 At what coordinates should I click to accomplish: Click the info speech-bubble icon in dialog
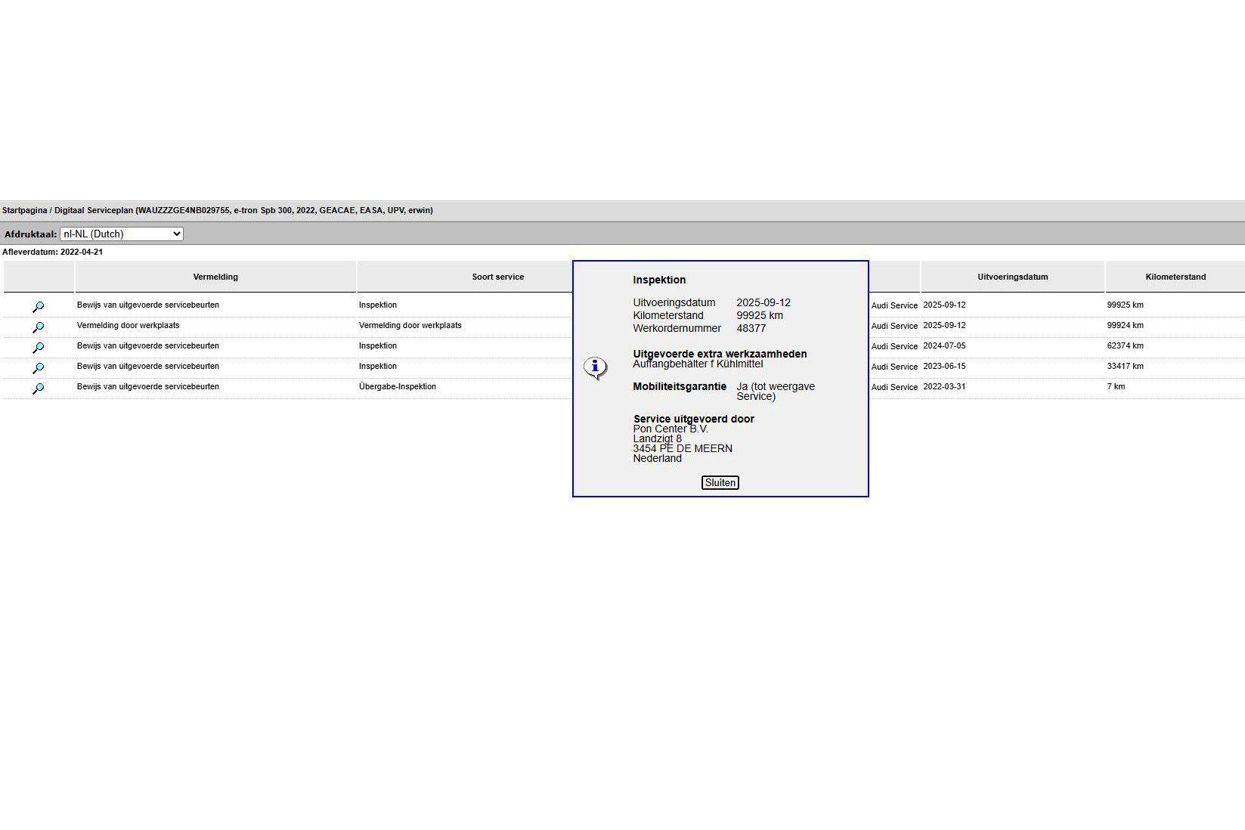pos(596,368)
